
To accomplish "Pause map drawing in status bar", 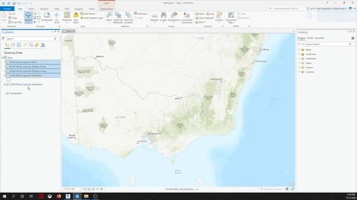I will [287, 189].
